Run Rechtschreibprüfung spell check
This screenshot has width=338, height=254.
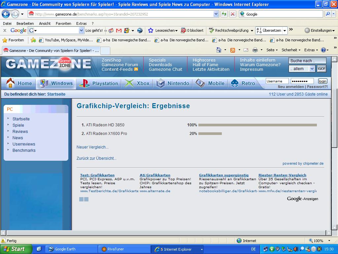click(x=229, y=30)
